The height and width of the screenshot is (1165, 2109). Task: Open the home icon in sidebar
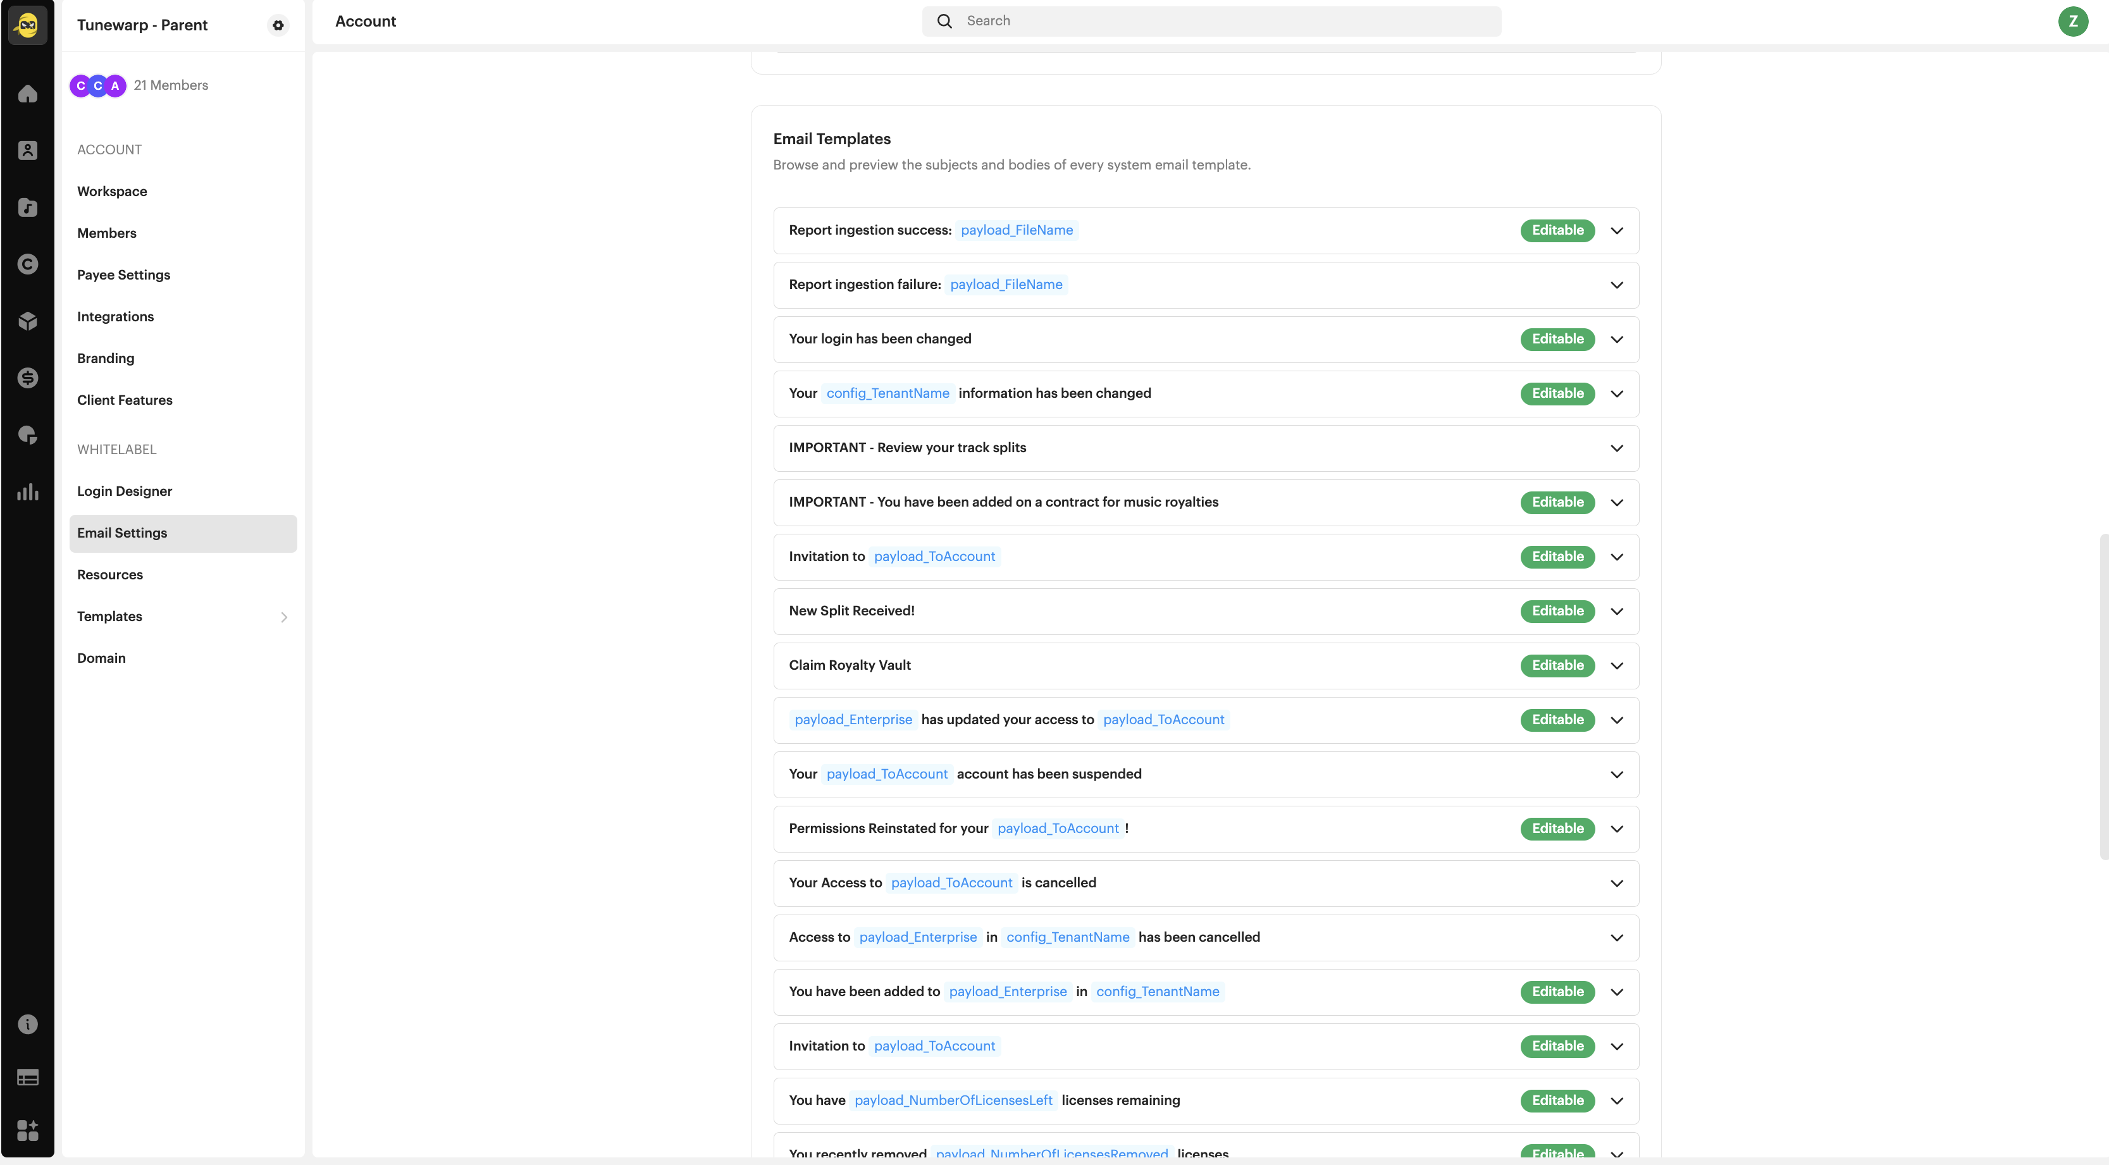click(x=28, y=94)
